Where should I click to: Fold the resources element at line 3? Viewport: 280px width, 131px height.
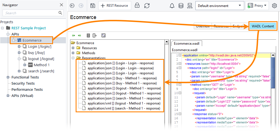(x=180, y=64)
